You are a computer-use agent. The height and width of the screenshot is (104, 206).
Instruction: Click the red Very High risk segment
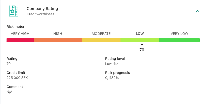click(20, 40)
